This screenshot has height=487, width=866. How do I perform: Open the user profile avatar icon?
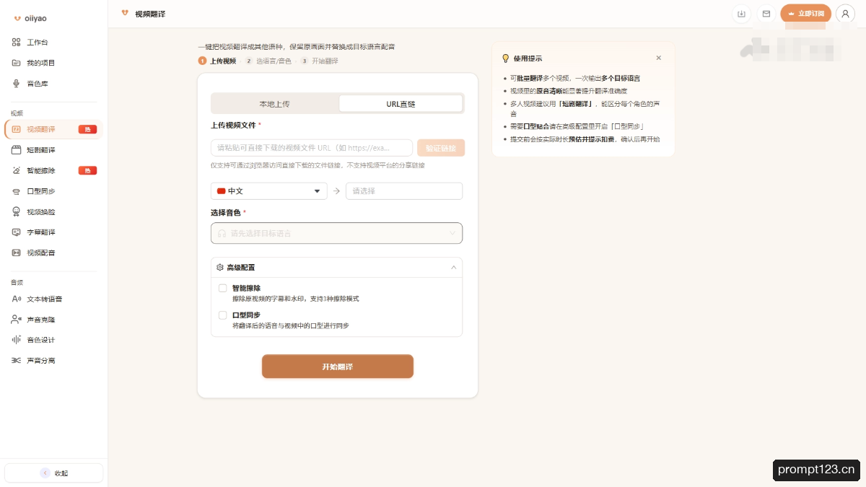pos(845,14)
